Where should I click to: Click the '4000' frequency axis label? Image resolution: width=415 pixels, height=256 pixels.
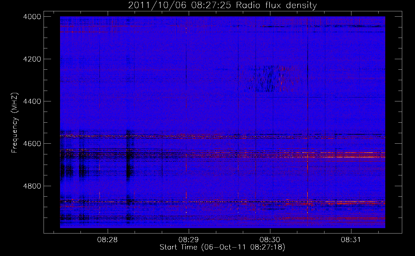[32, 17]
